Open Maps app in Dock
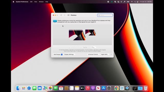 coord(45,88)
